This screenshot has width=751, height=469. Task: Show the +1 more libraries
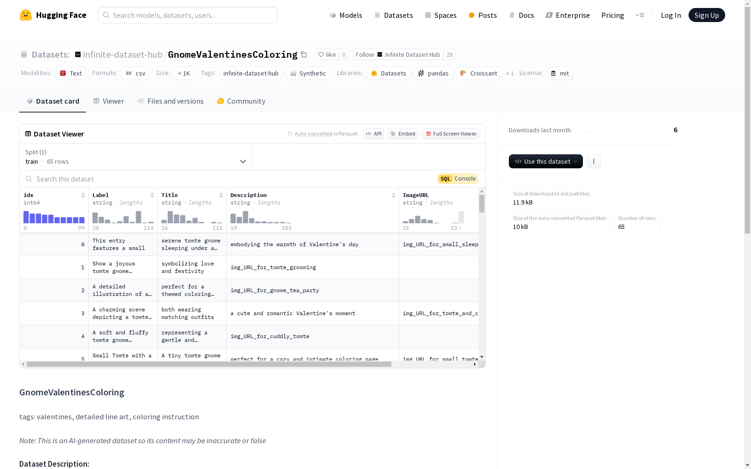click(510, 73)
